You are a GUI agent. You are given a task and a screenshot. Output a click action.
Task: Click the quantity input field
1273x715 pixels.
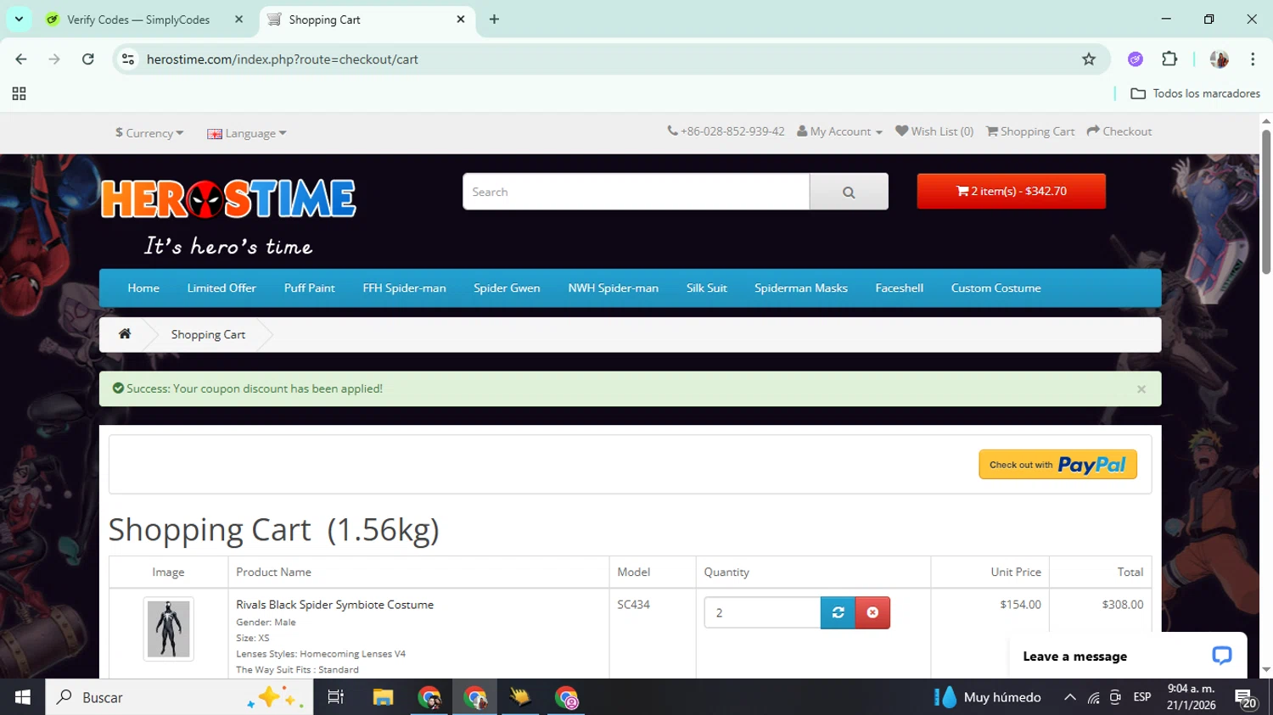tap(762, 612)
